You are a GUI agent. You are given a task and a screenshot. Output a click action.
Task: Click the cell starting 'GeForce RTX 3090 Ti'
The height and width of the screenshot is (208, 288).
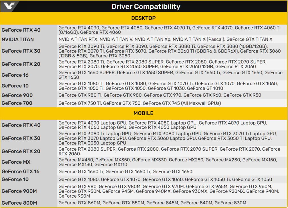point(172,51)
